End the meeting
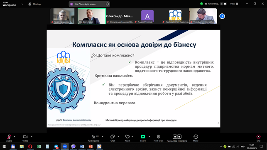The image size is (267, 150). click(x=258, y=138)
